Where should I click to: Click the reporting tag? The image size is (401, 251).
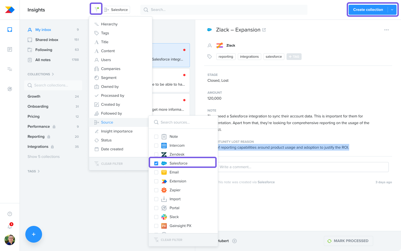pos(226,57)
